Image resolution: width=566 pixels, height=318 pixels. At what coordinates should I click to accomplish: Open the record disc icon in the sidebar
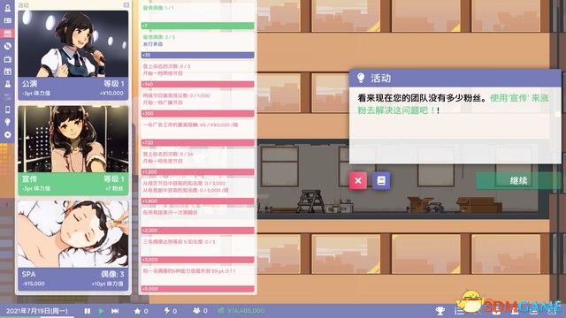(x=7, y=46)
